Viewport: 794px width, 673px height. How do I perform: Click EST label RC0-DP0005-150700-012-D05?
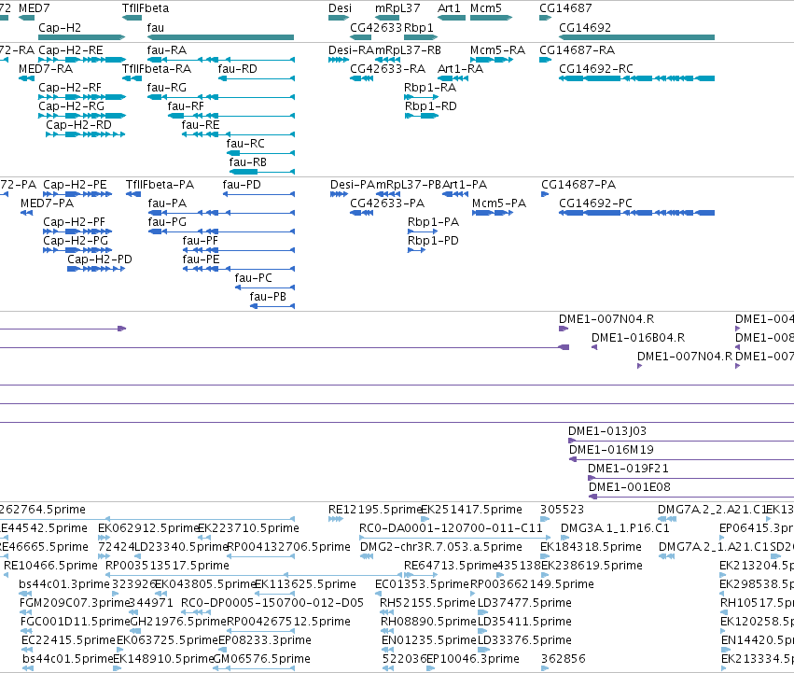(272, 603)
